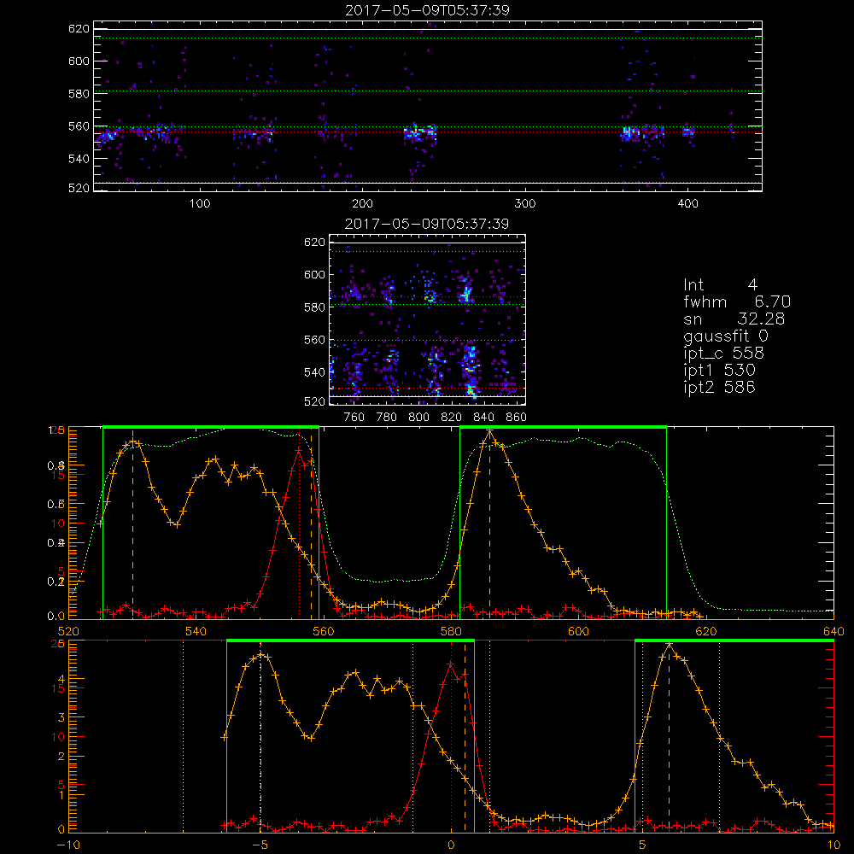854x854 pixels.
Task: Click x-axis label -5 of the bottom plot
Action: (260, 845)
